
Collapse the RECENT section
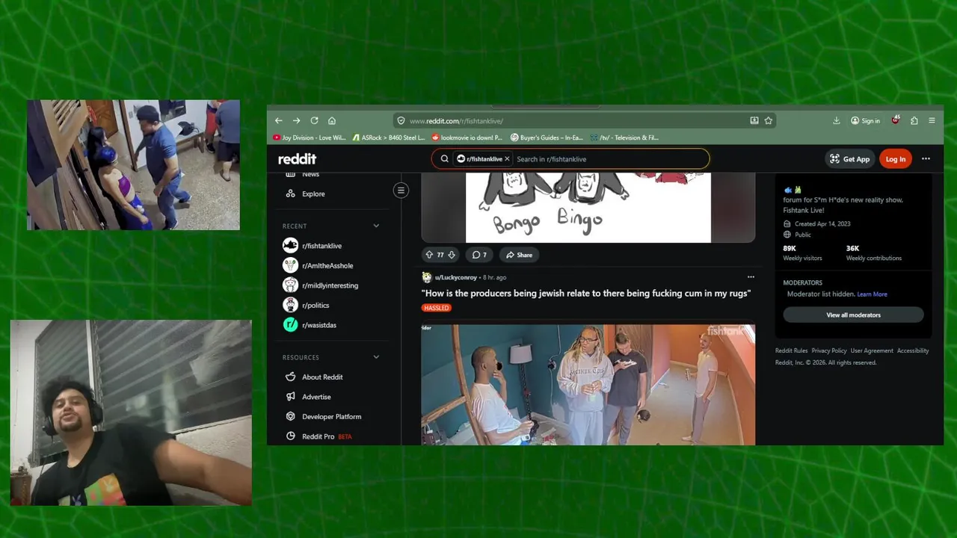(x=376, y=226)
